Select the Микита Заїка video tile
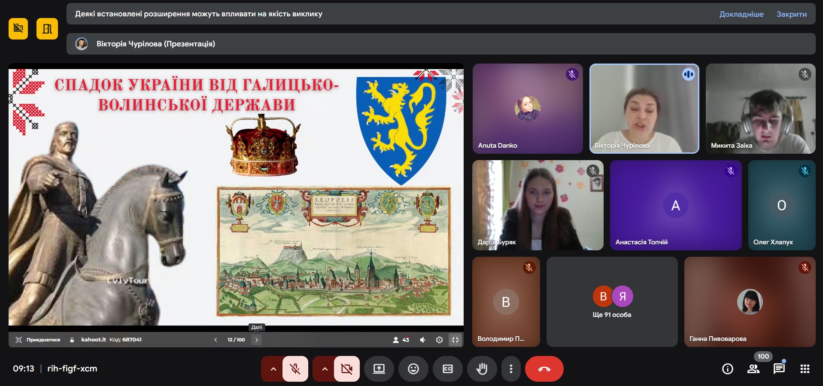Image resolution: width=823 pixels, height=386 pixels. [760, 109]
